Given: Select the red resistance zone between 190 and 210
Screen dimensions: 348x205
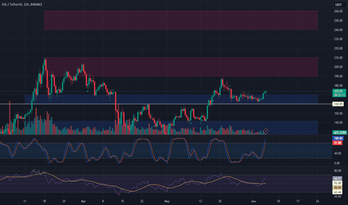Looking at the screenshot, I should coord(181,67).
